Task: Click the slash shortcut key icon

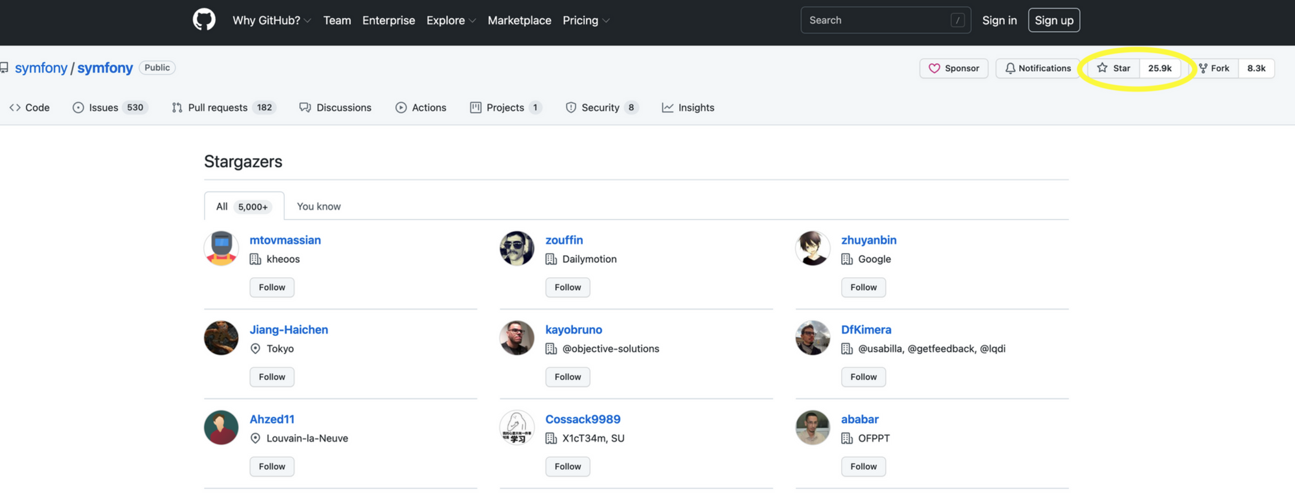Action: click(957, 21)
